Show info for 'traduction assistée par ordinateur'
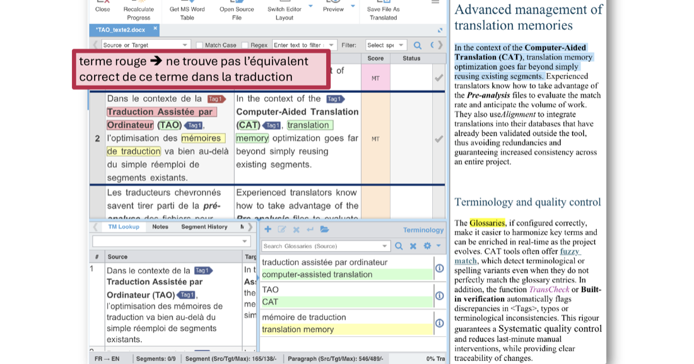Viewport: 694px width, 364px height. [x=440, y=268]
